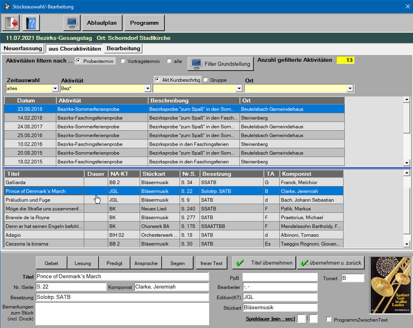
Task: Enable the ProgrammZwischenText checkbox
Action: point(329,320)
